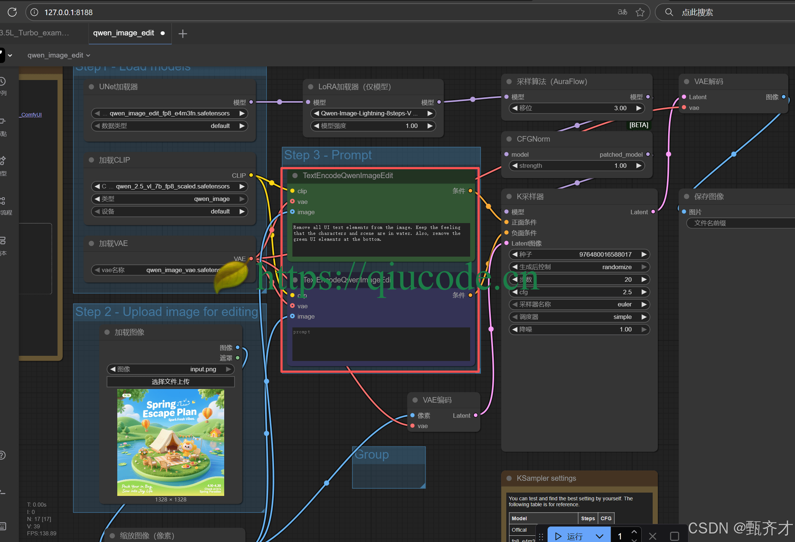The height and width of the screenshot is (542, 795).
Task: Increase 移位 value with right arrow
Action: [x=639, y=108]
